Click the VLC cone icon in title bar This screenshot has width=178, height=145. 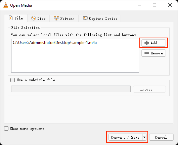(x=6, y=5)
